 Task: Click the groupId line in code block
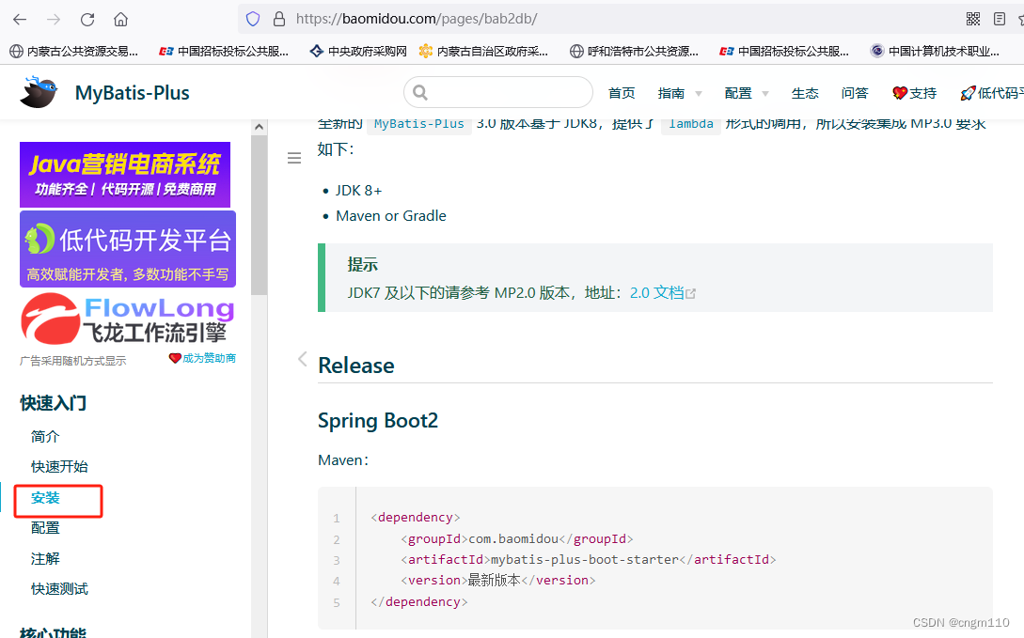tap(516, 538)
